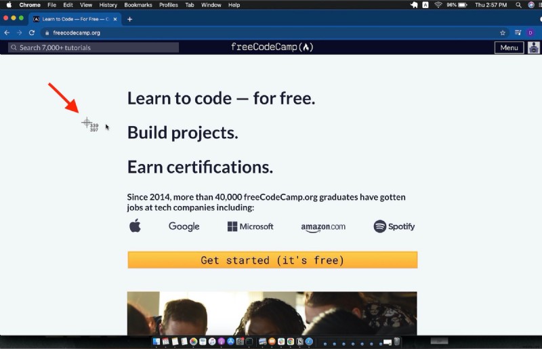Image resolution: width=542 pixels, height=349 pixels.
Task: Click the lock icon in address bar
Action: coord(47,33)
